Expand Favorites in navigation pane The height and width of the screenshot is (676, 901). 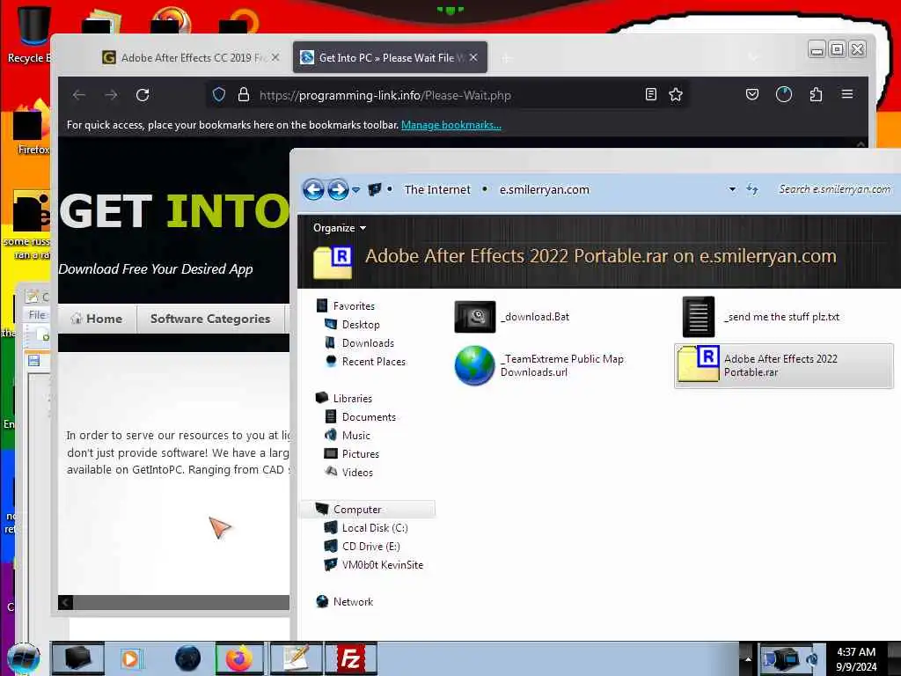345,306
